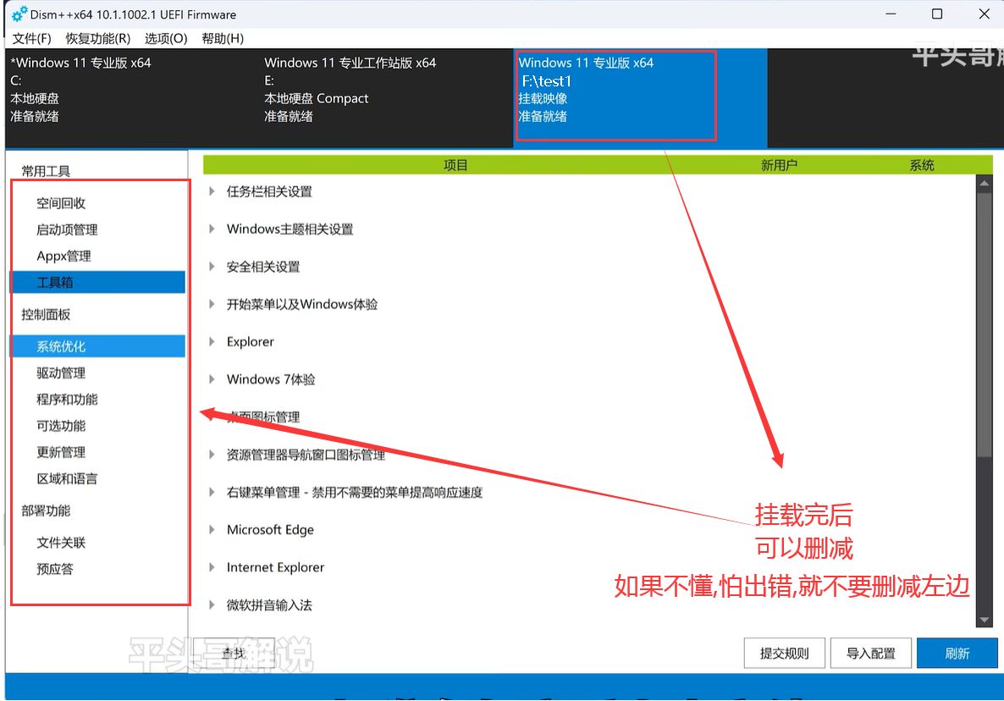Expand the Microsoft Edge settings group
Screen dimensions: 1004x701
pyautogui.click(x=212, y=530)
